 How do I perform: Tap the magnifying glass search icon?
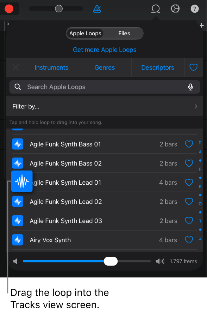tap(18, 87)
